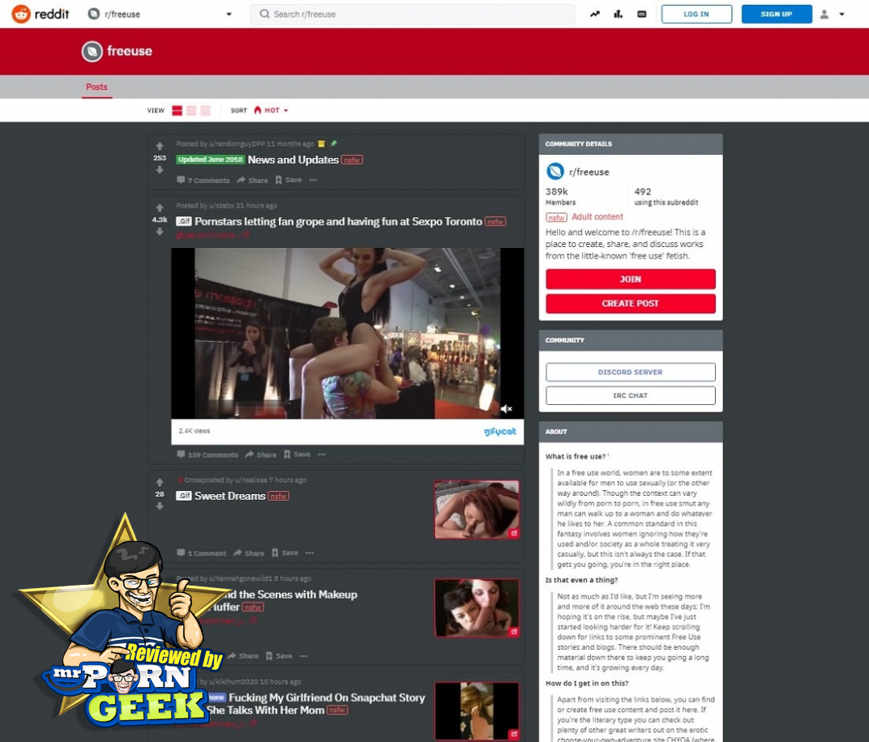Expand the user account menu dropdown

(833, 14)
